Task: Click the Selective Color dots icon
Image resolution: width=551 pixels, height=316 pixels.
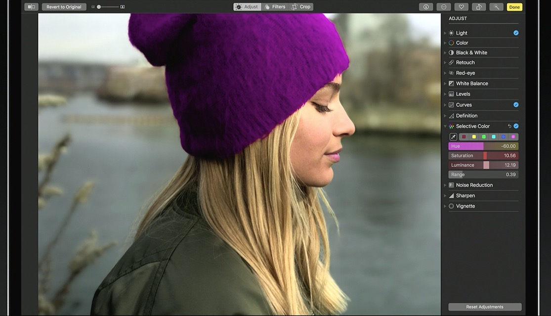Action: pos(451,126)
